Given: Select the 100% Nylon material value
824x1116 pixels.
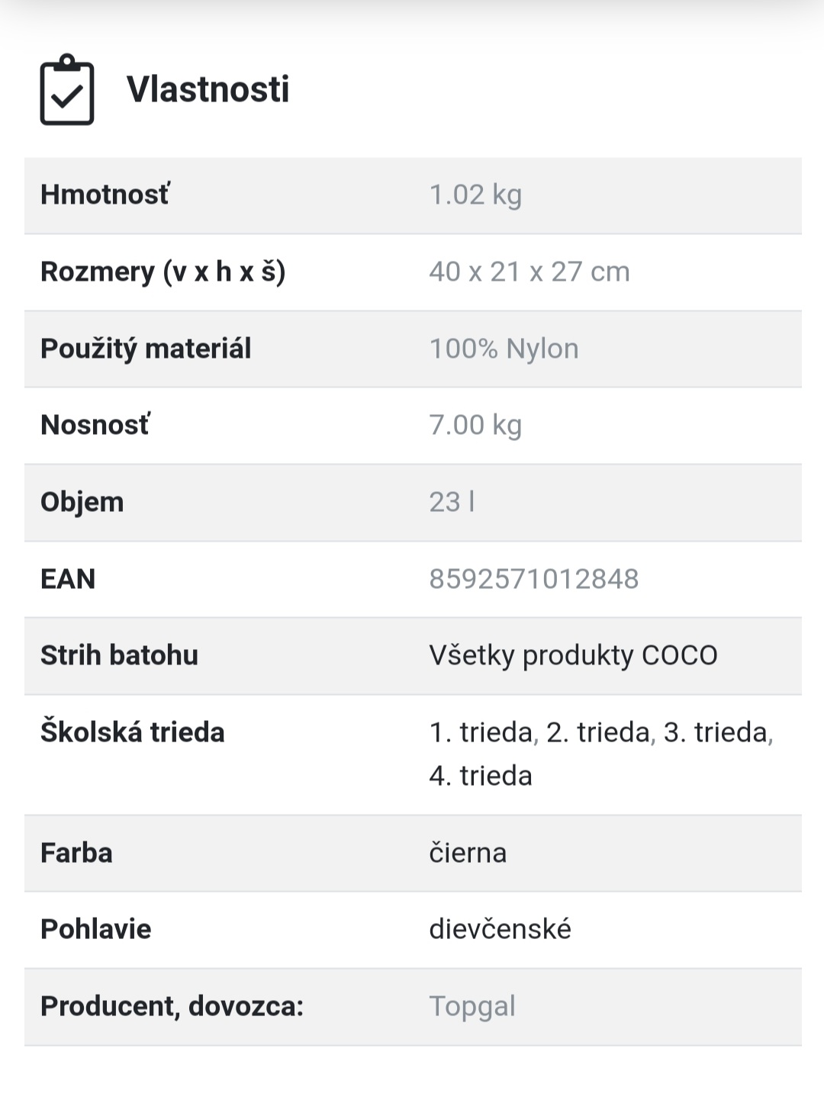Looking at the screenshot, I should (x=504, y=349).
